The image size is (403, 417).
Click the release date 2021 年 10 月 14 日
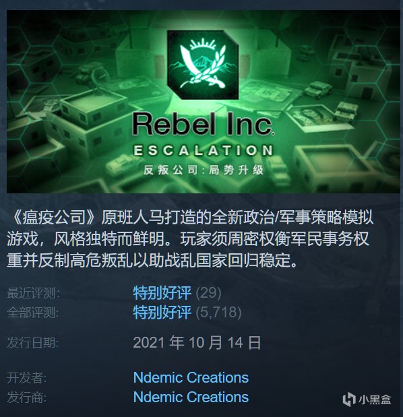(x=197, y=342)
